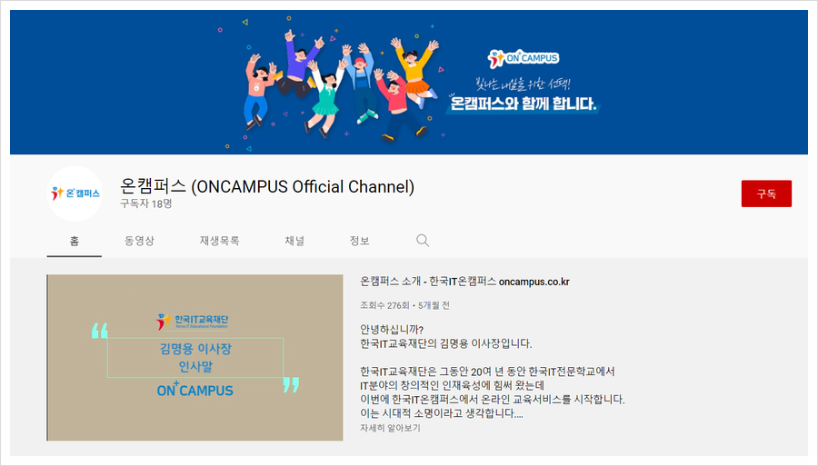818x466 pixels.
Task: Click view count text 조회수 276회
Action: pyautogui.click(x=384, y=305)
